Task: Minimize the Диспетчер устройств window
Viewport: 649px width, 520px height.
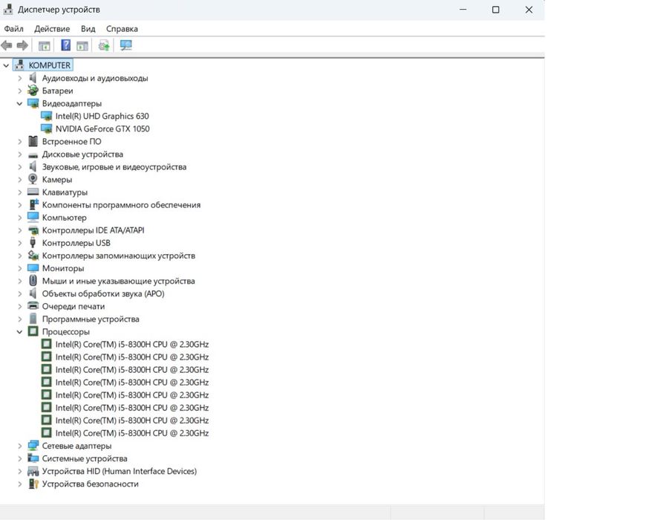Action: coord(463,10)
